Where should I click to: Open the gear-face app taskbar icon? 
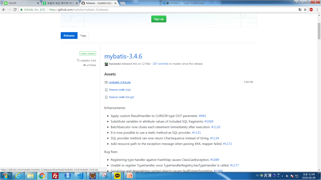(92, 176)
